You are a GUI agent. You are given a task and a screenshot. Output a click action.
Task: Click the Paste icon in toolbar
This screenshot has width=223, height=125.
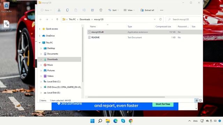point(76,10)
